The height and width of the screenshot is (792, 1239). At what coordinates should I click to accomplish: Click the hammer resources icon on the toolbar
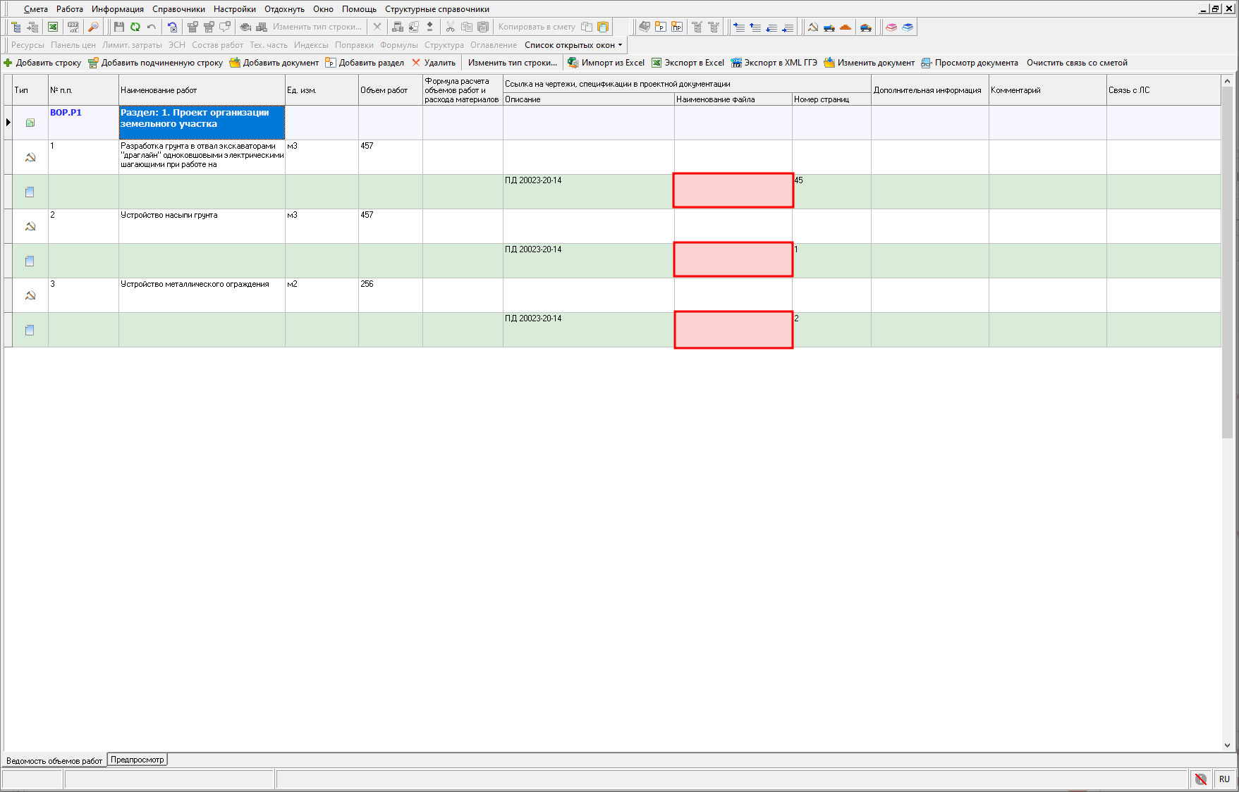[x=814, y=27]
